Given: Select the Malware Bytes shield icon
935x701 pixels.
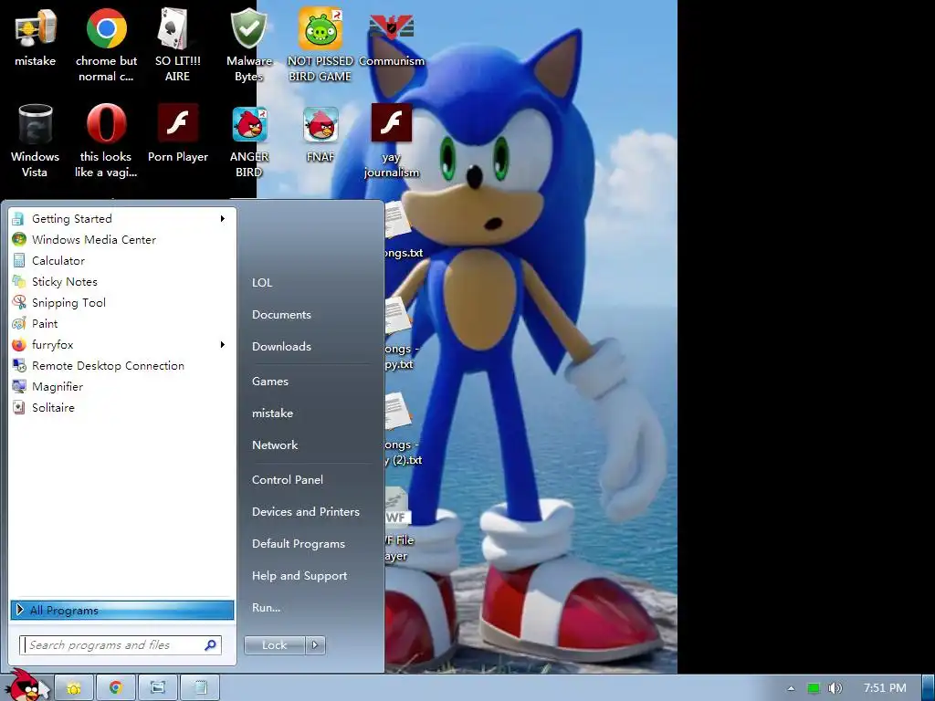Looking at the screenshot, I should [x=248, y=45].
